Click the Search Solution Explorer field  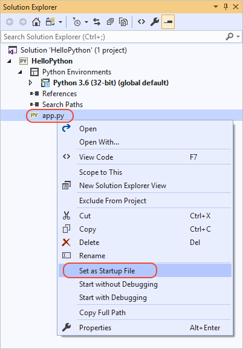tap(112, 37)
